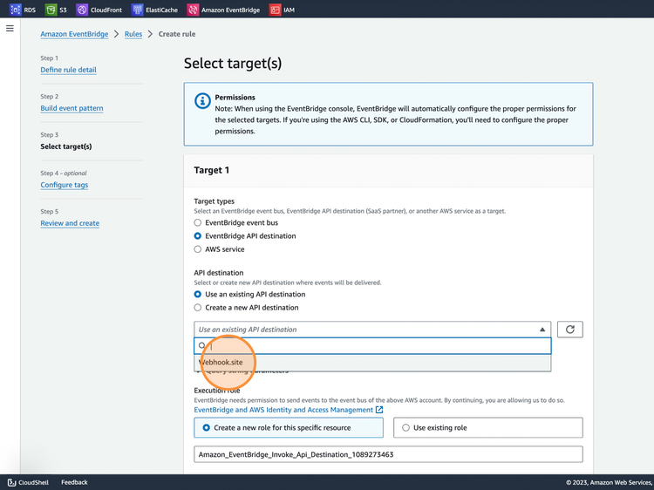Navigate to Rules breadcrumb
The height and width of the screenshot is (490, 654).
tap(133, 34)
